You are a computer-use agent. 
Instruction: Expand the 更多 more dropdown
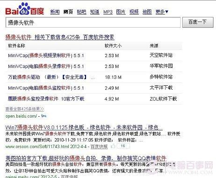point(162,12)
